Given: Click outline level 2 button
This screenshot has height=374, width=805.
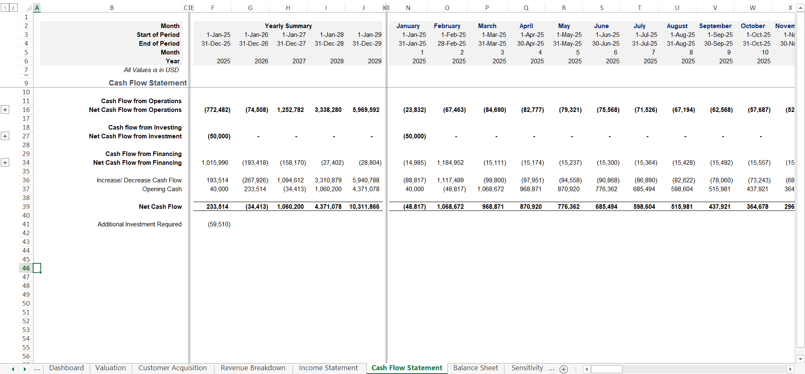Looking at the screenshot, I should coord(13,8).
